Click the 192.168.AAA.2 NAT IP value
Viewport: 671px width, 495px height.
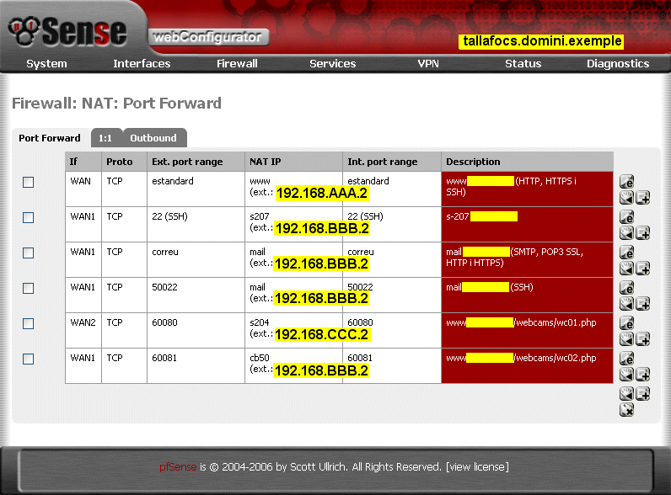click(x=322, y=194)
